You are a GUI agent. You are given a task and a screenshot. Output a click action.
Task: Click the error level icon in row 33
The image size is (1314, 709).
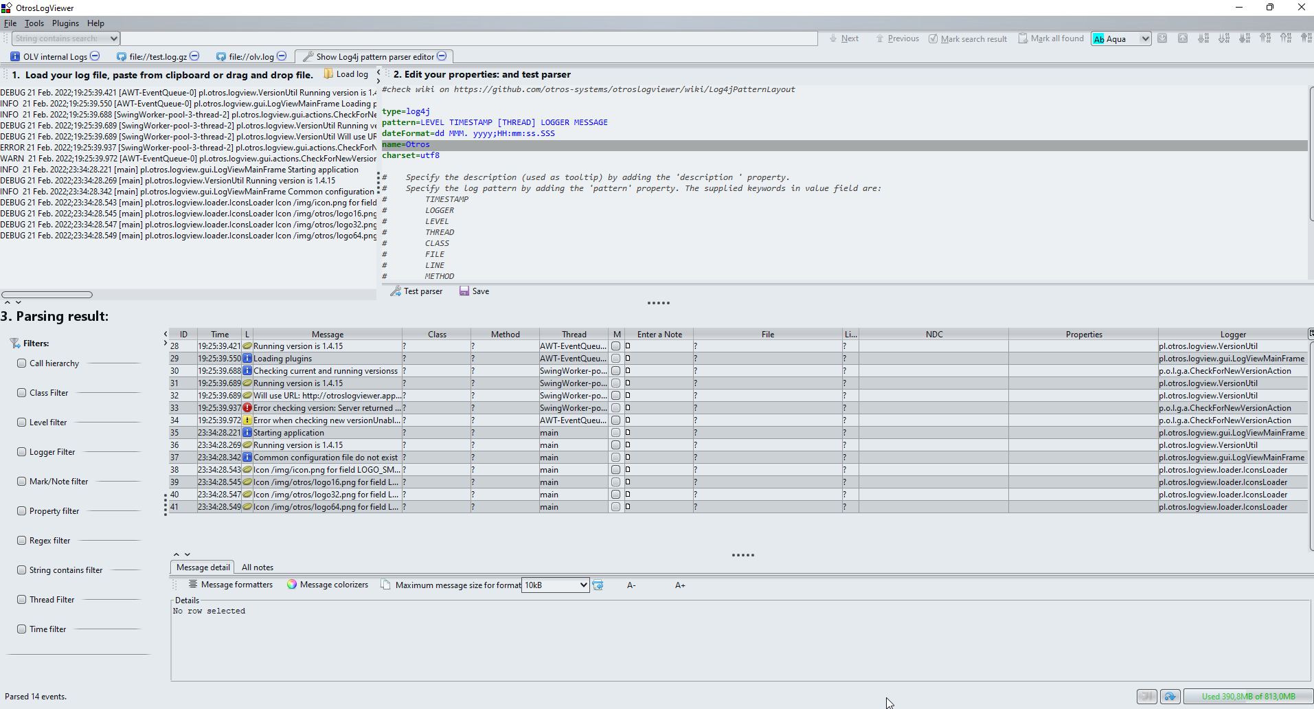point(247,408)
